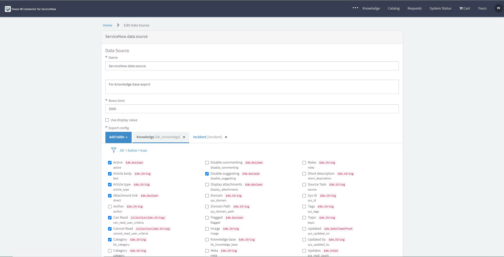Check the Category category field
This screenshot has height=257, width=504.
click(x=110, y=251)
